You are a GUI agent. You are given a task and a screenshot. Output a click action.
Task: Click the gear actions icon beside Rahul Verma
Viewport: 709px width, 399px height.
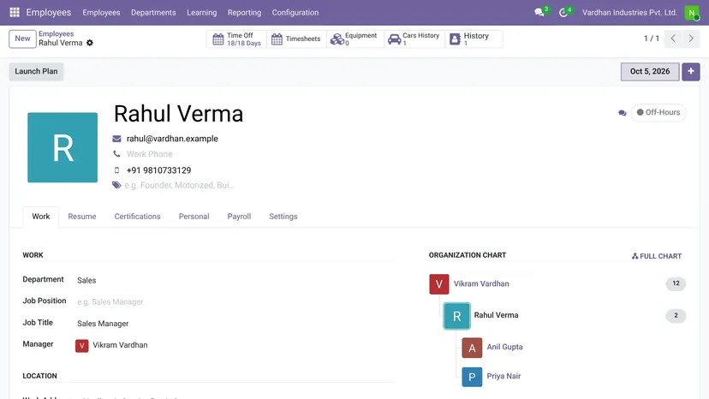click(x=90, y=43)
